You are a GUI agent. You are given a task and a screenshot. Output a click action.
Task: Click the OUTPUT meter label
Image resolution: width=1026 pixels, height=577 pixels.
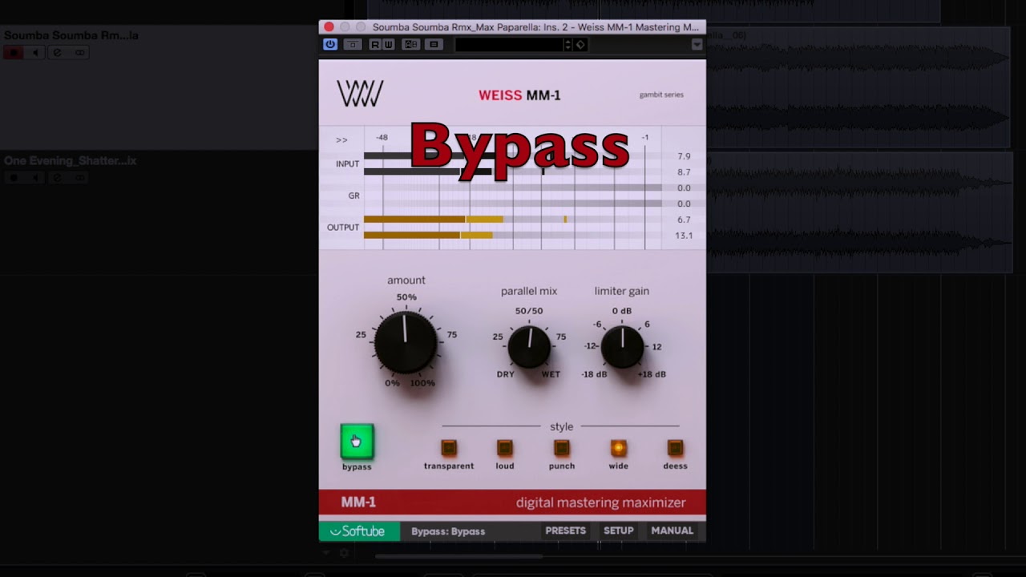[343, 228]
